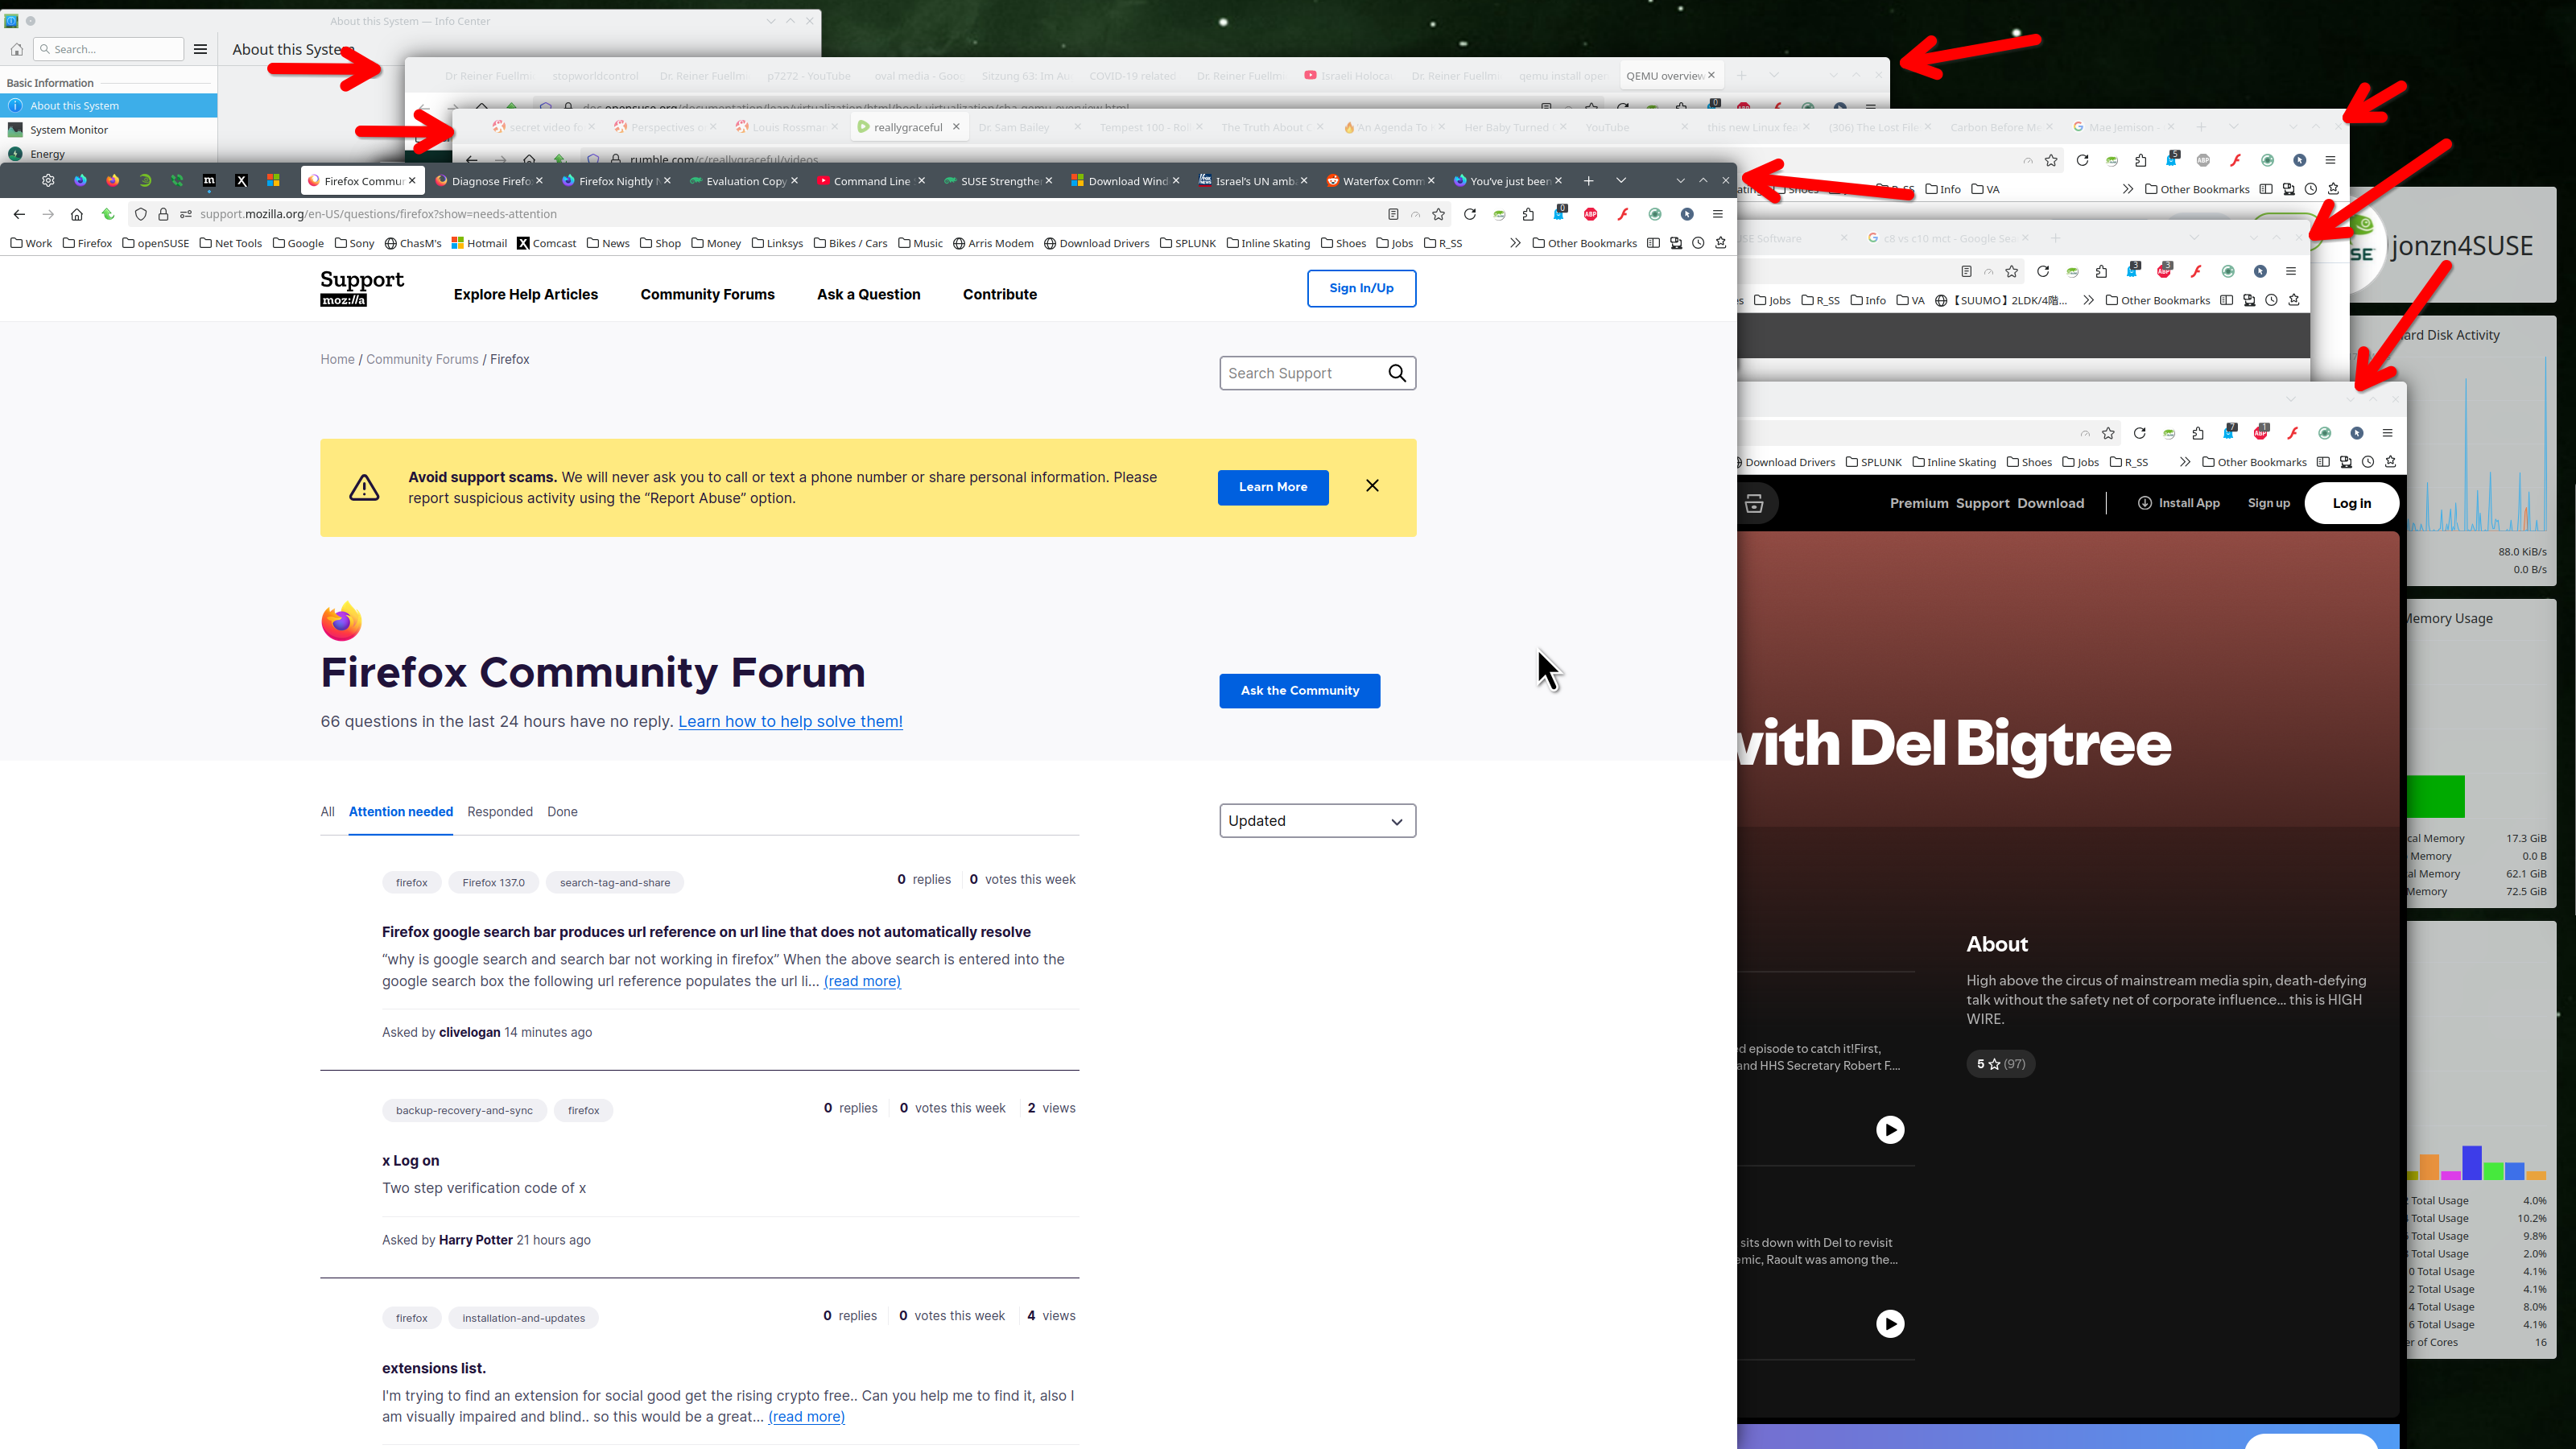
Task: Open the Bikes / Cars bookmarks folder
Action: (x=850, y=243)
